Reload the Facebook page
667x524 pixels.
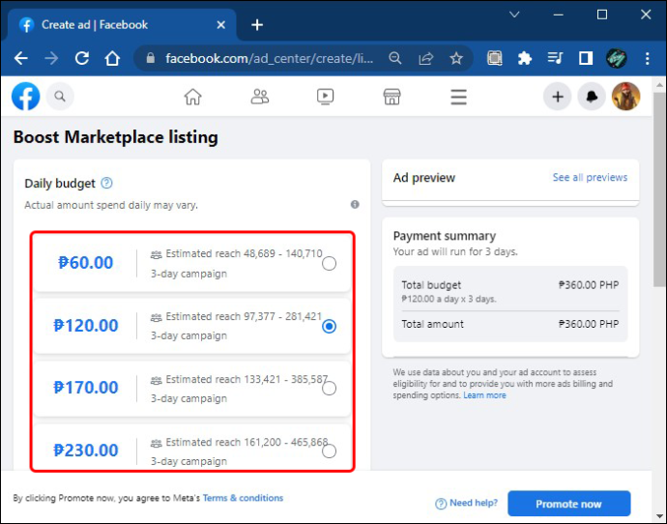82,58
